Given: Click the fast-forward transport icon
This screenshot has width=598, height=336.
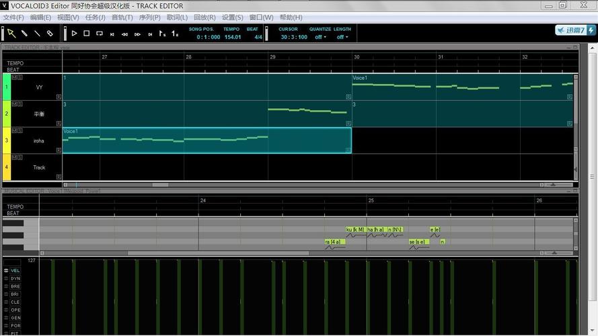Looking at the screenshot, I should coord(137,34).
